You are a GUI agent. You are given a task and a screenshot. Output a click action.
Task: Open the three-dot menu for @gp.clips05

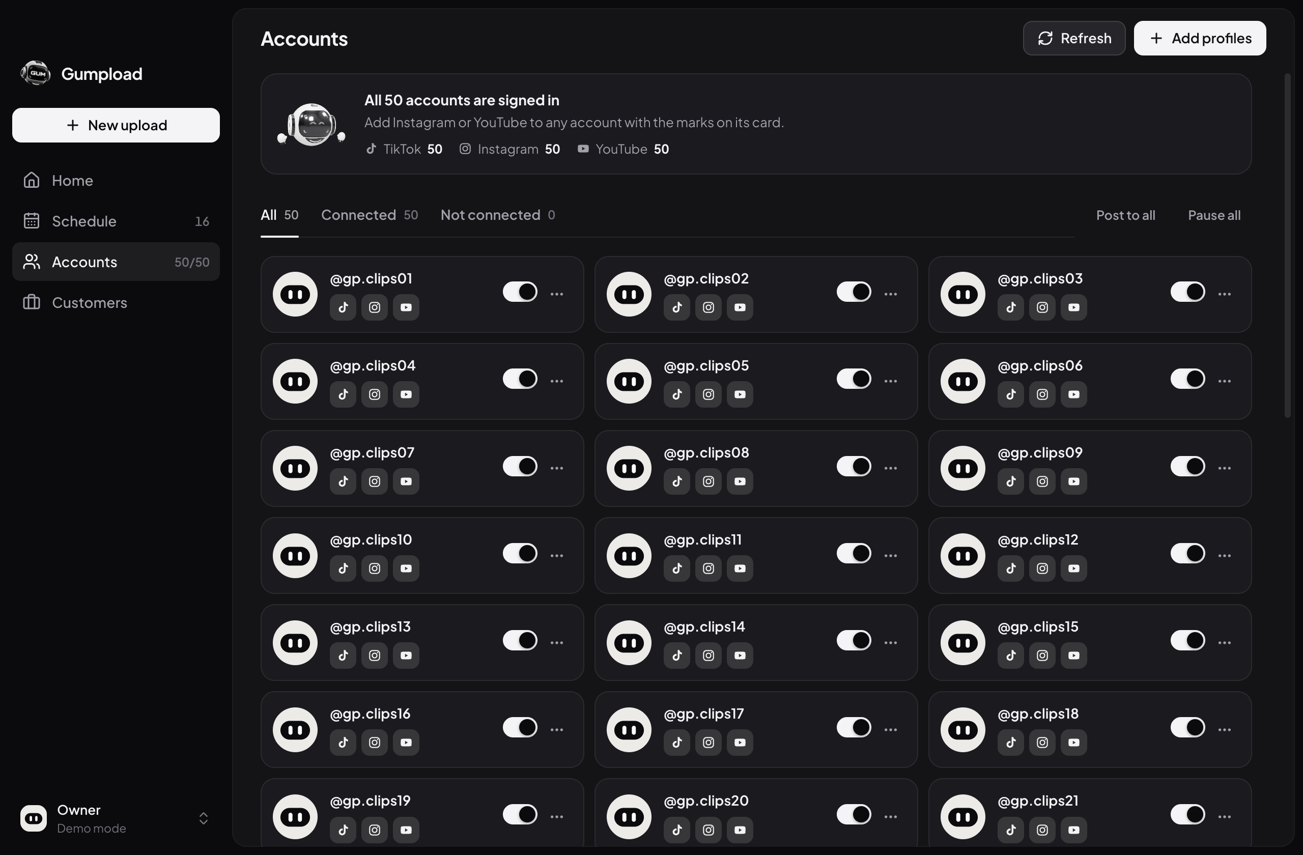click(891, 381)
